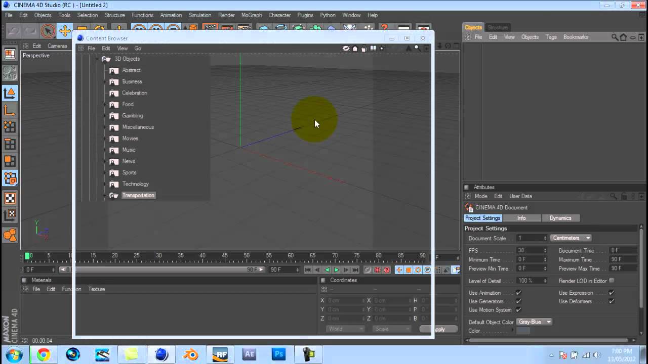Open the Simulation menu
648x364 pixels.
[200, 15]
